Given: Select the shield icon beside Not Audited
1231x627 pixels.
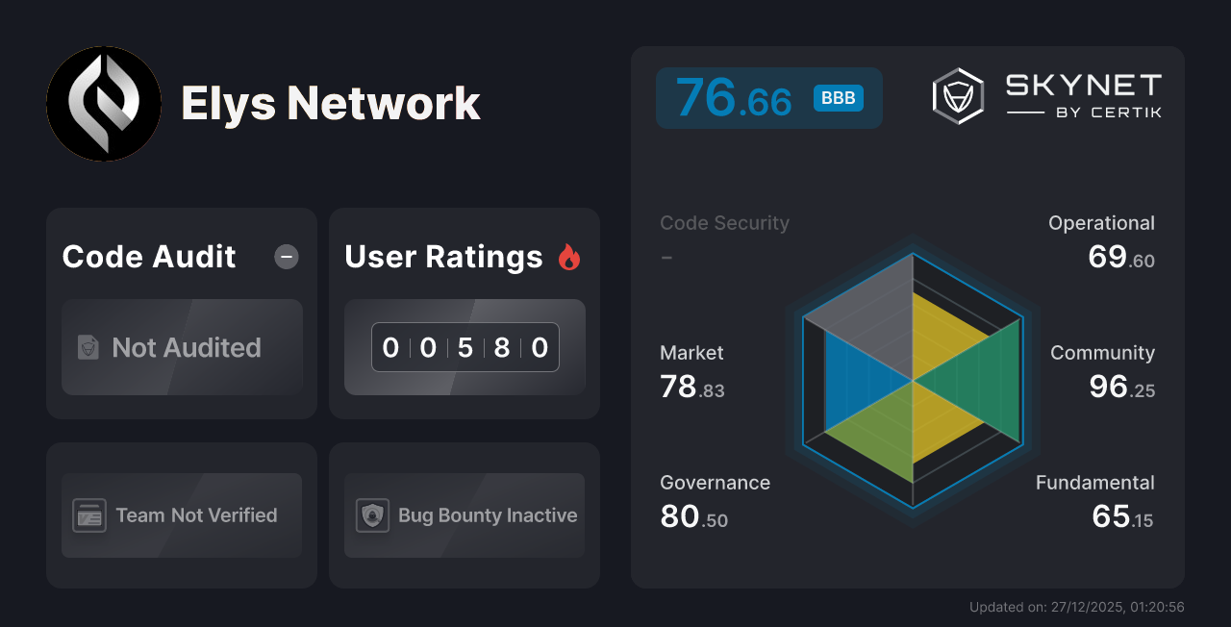Looking at the screenshot, I should (x=88, y=348).
